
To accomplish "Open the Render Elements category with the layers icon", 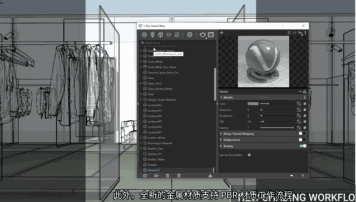I will click(169, 35).
